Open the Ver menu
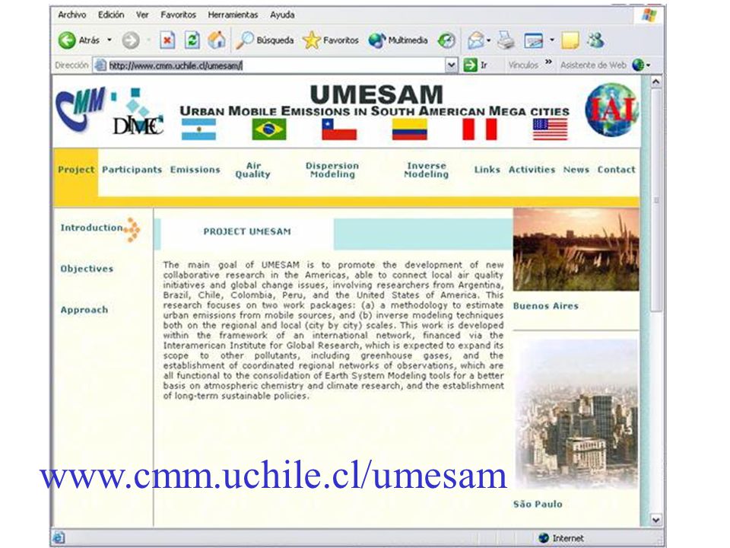 pos(142,15)
